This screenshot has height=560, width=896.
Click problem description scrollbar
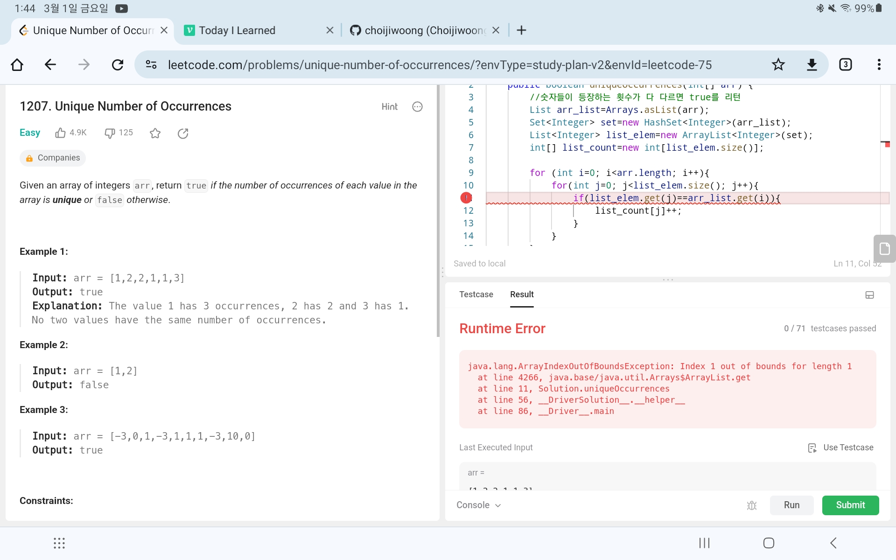tap(438, 211)
